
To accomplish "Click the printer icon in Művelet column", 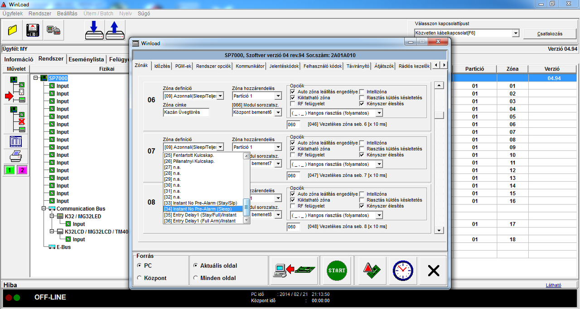I will coord(15,156).
